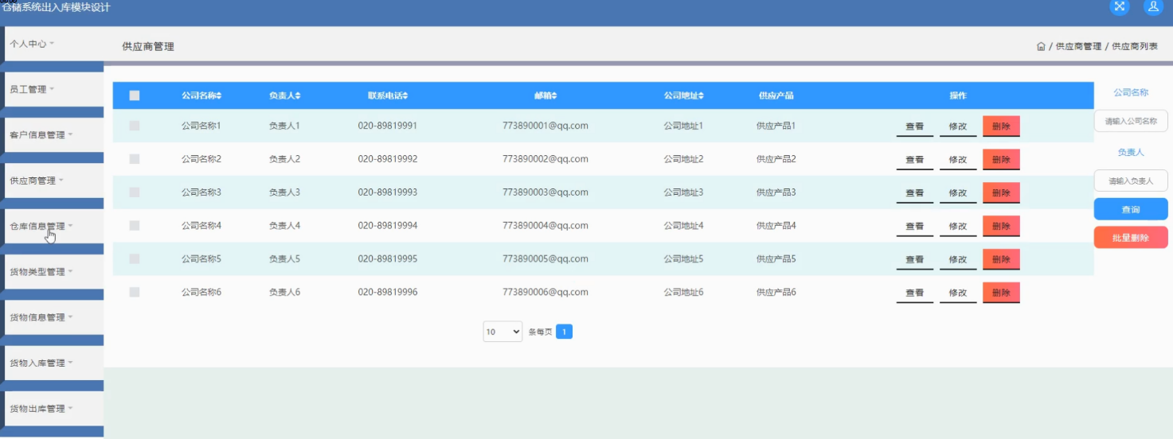Click 供应商管理 in the breadcrumb
Screen dimensions: 1173x439
tap(1078, 47)
